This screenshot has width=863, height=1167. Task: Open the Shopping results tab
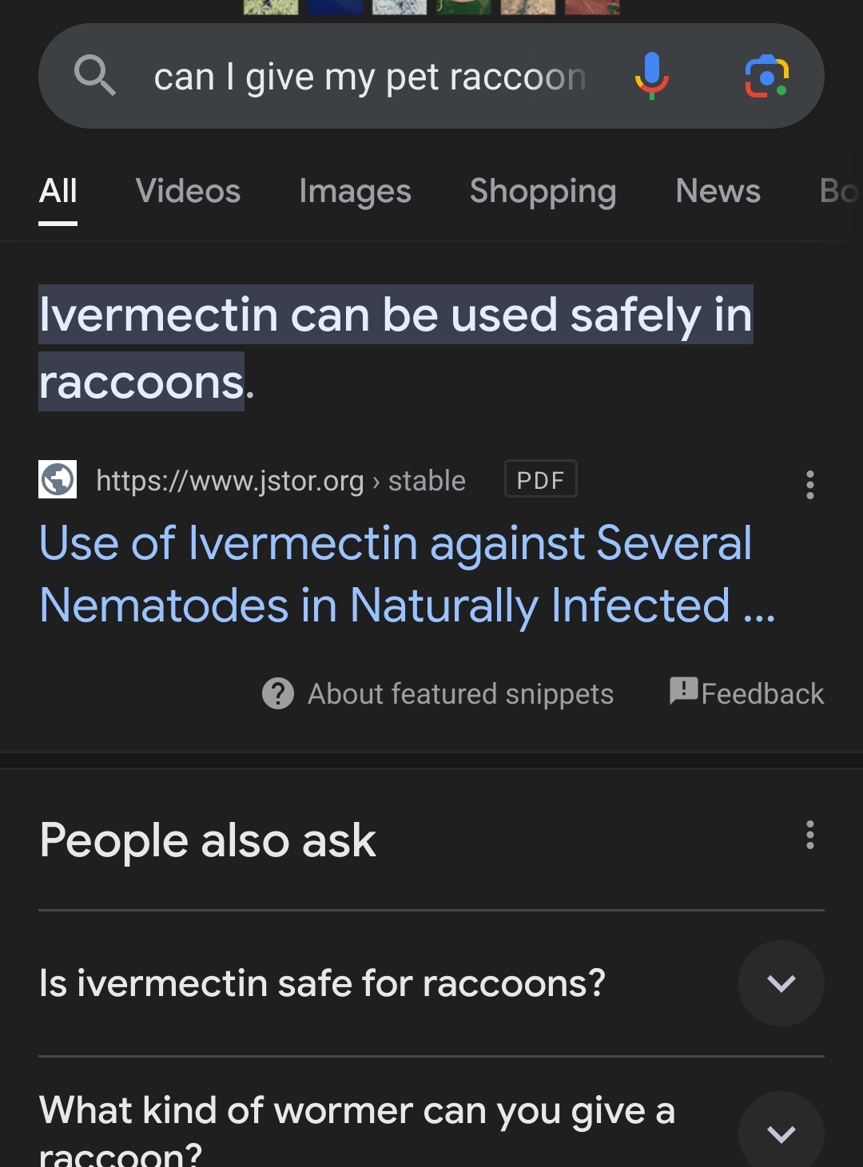point(543,192)
